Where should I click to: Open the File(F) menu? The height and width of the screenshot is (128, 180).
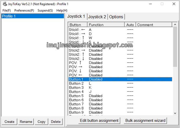click(7, 10)
